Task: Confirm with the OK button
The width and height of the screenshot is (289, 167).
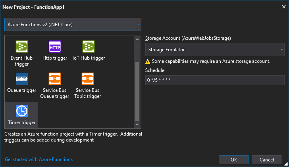Action: (233, 159)
